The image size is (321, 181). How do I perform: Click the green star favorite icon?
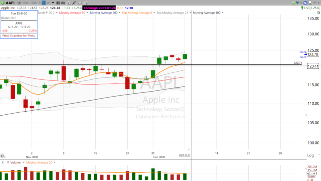click(x=293, y=3)
